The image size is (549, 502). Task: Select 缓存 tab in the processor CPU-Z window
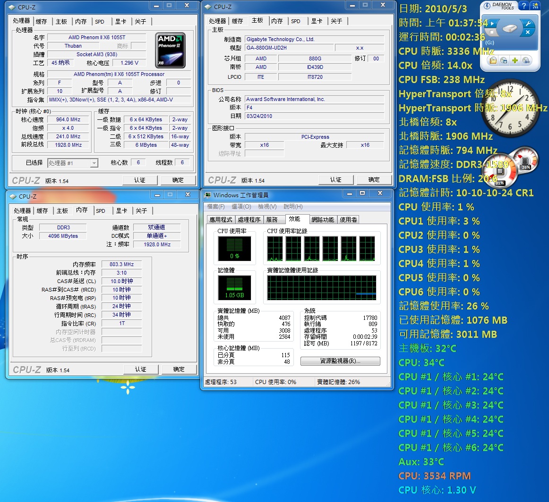(42, 22)
